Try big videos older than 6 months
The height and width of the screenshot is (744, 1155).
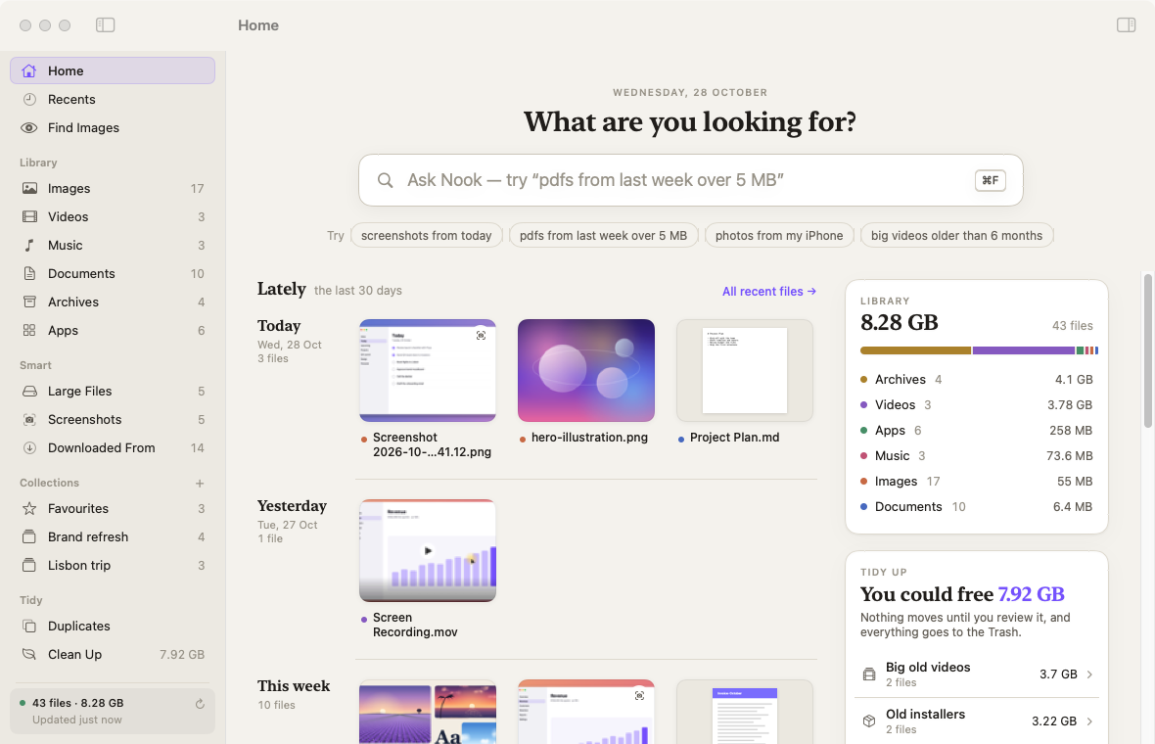pos(957,236)
